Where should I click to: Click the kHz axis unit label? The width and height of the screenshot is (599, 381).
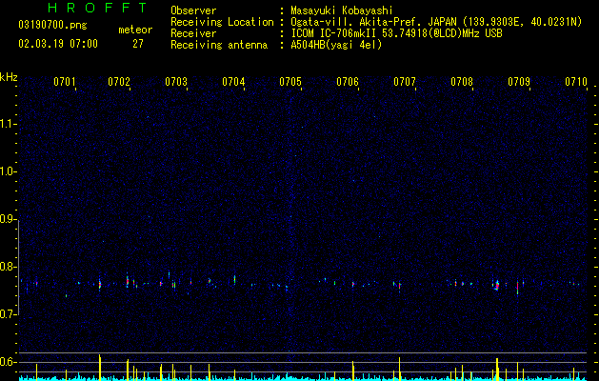coord(9,77)
